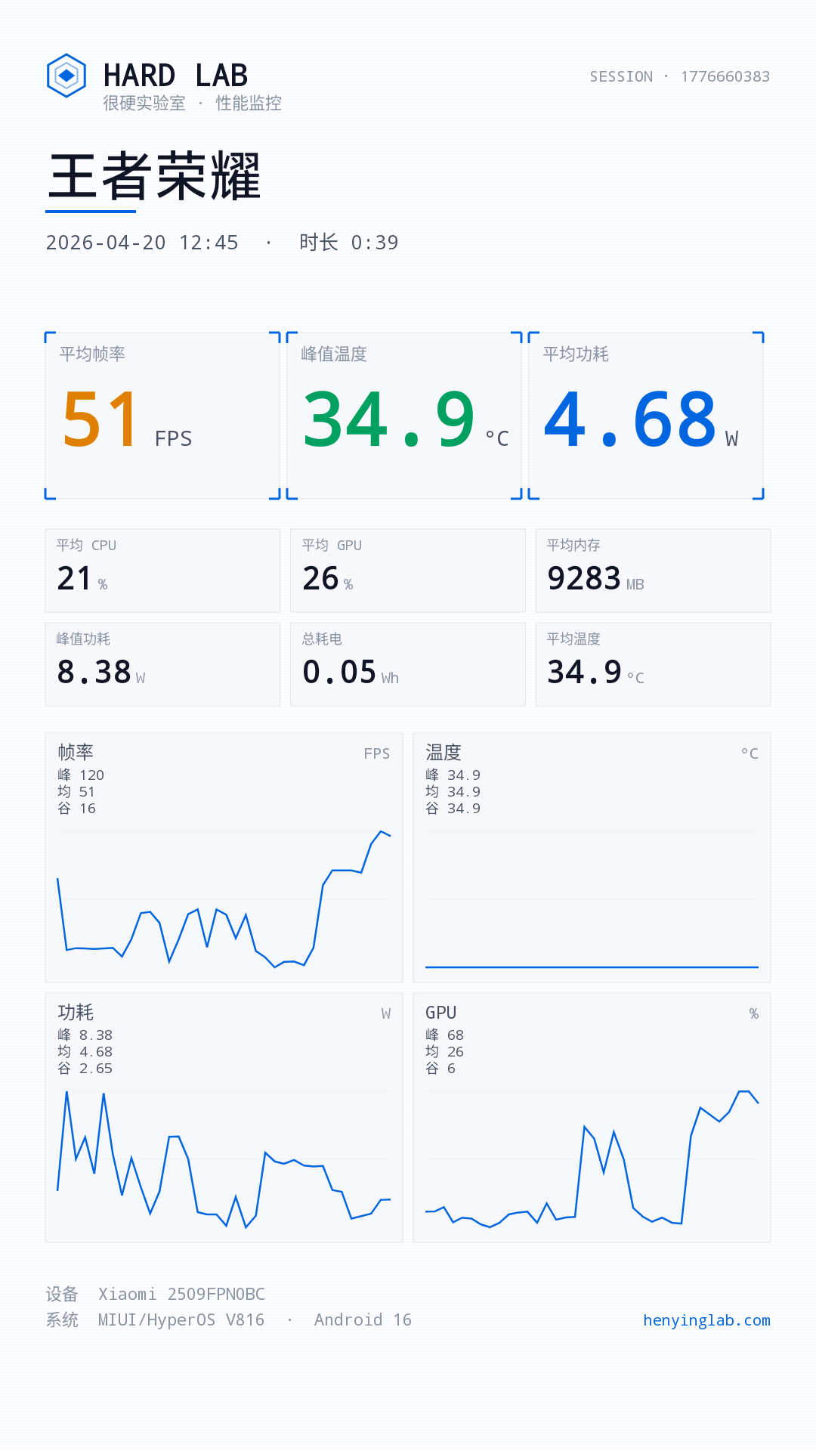Click the 峰值功耗 8.38 W tile
Screen dimensions: 816x1451
[162, 664]
